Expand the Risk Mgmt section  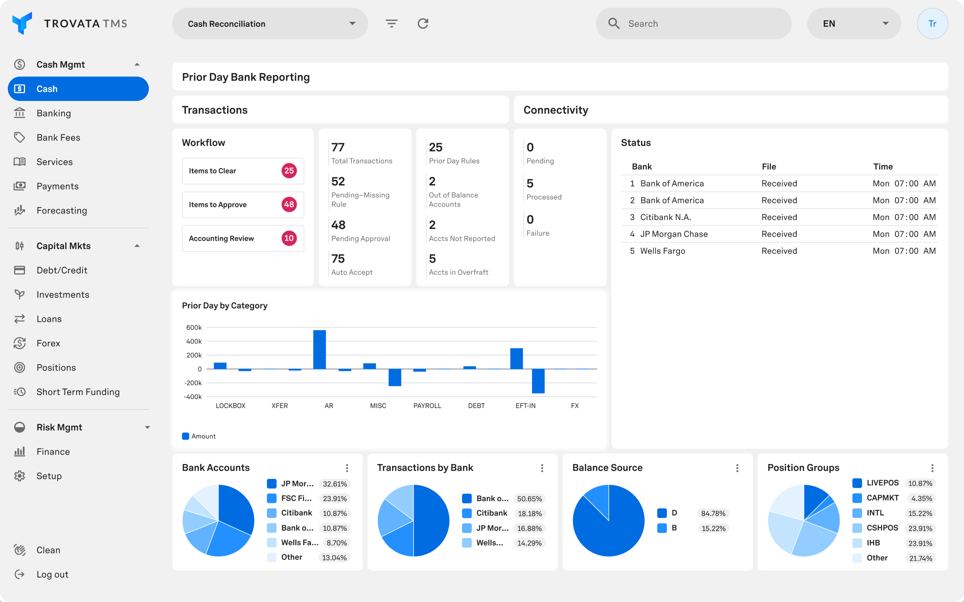pyautogui.click(x=147, y=427)
